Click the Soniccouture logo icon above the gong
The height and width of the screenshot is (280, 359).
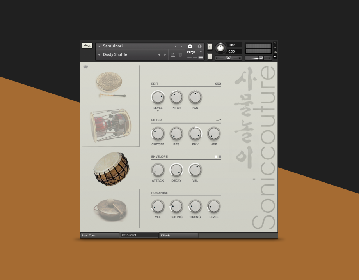tap(85, 66)
